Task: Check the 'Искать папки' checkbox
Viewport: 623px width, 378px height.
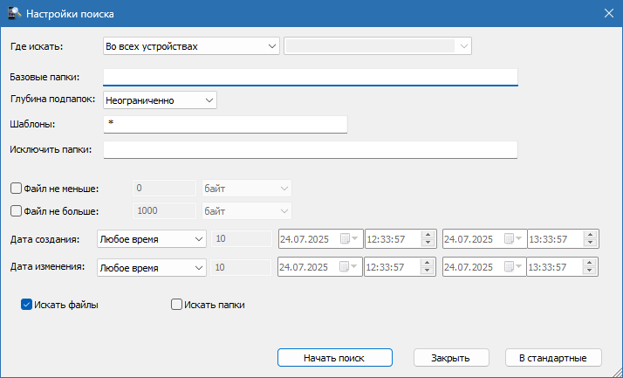Action: (176, 305)
